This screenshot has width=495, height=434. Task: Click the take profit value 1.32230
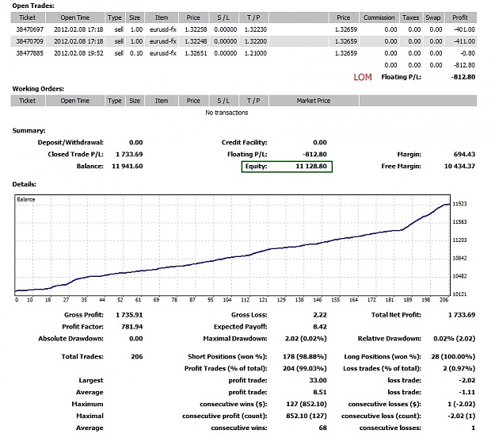(256, 29)
